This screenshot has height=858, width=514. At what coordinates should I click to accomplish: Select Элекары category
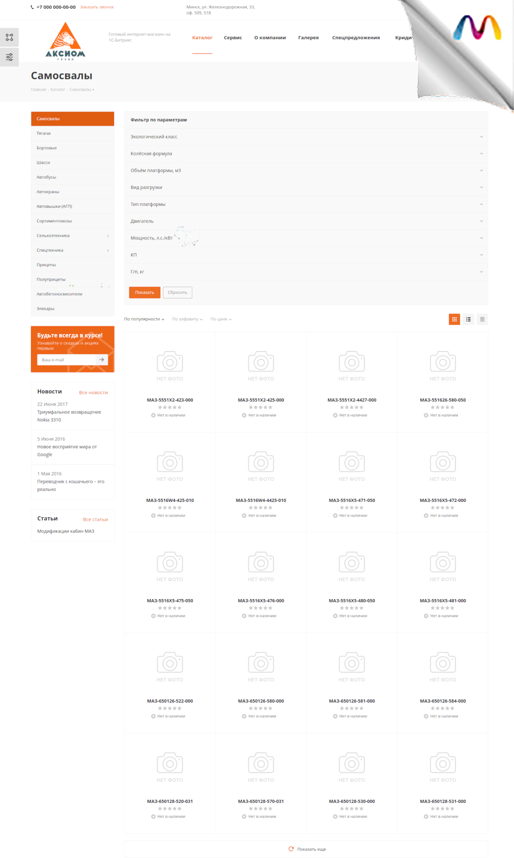[72, 309]
